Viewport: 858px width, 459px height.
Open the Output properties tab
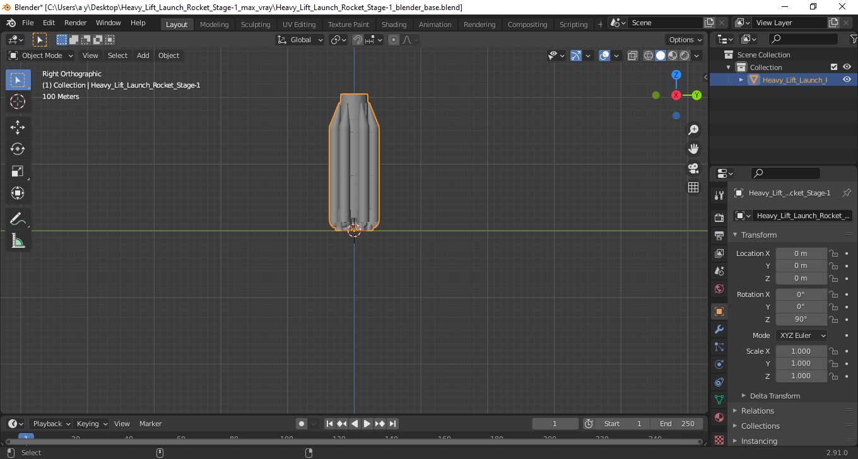tap(719, 236)
